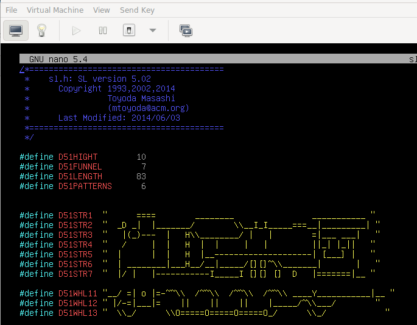Shut down the virtual machine
This screenshot has width=417, height=325.
(x=129, y=30)
